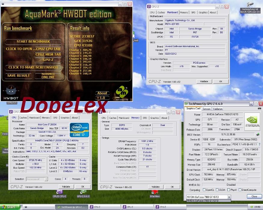Click the Intel Core i7 logo
Viewport: 263px width, 210px height.
79,130
